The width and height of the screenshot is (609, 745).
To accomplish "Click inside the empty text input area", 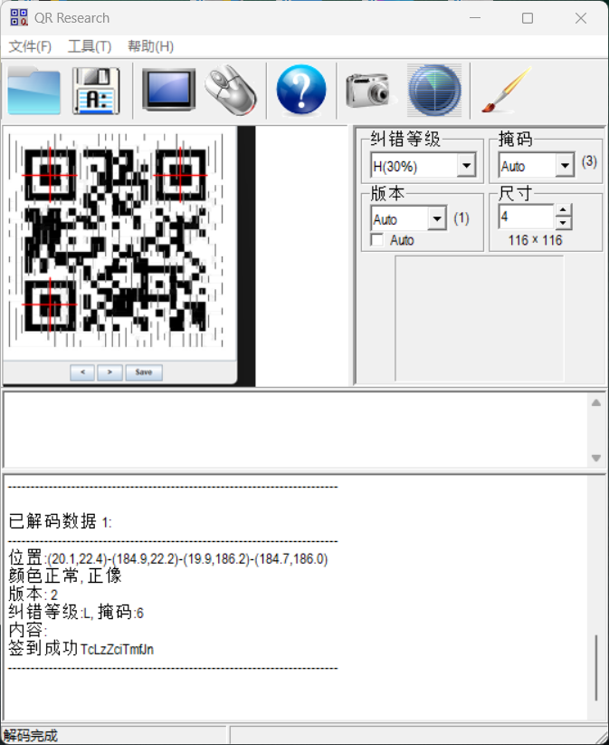I will 296,430.
